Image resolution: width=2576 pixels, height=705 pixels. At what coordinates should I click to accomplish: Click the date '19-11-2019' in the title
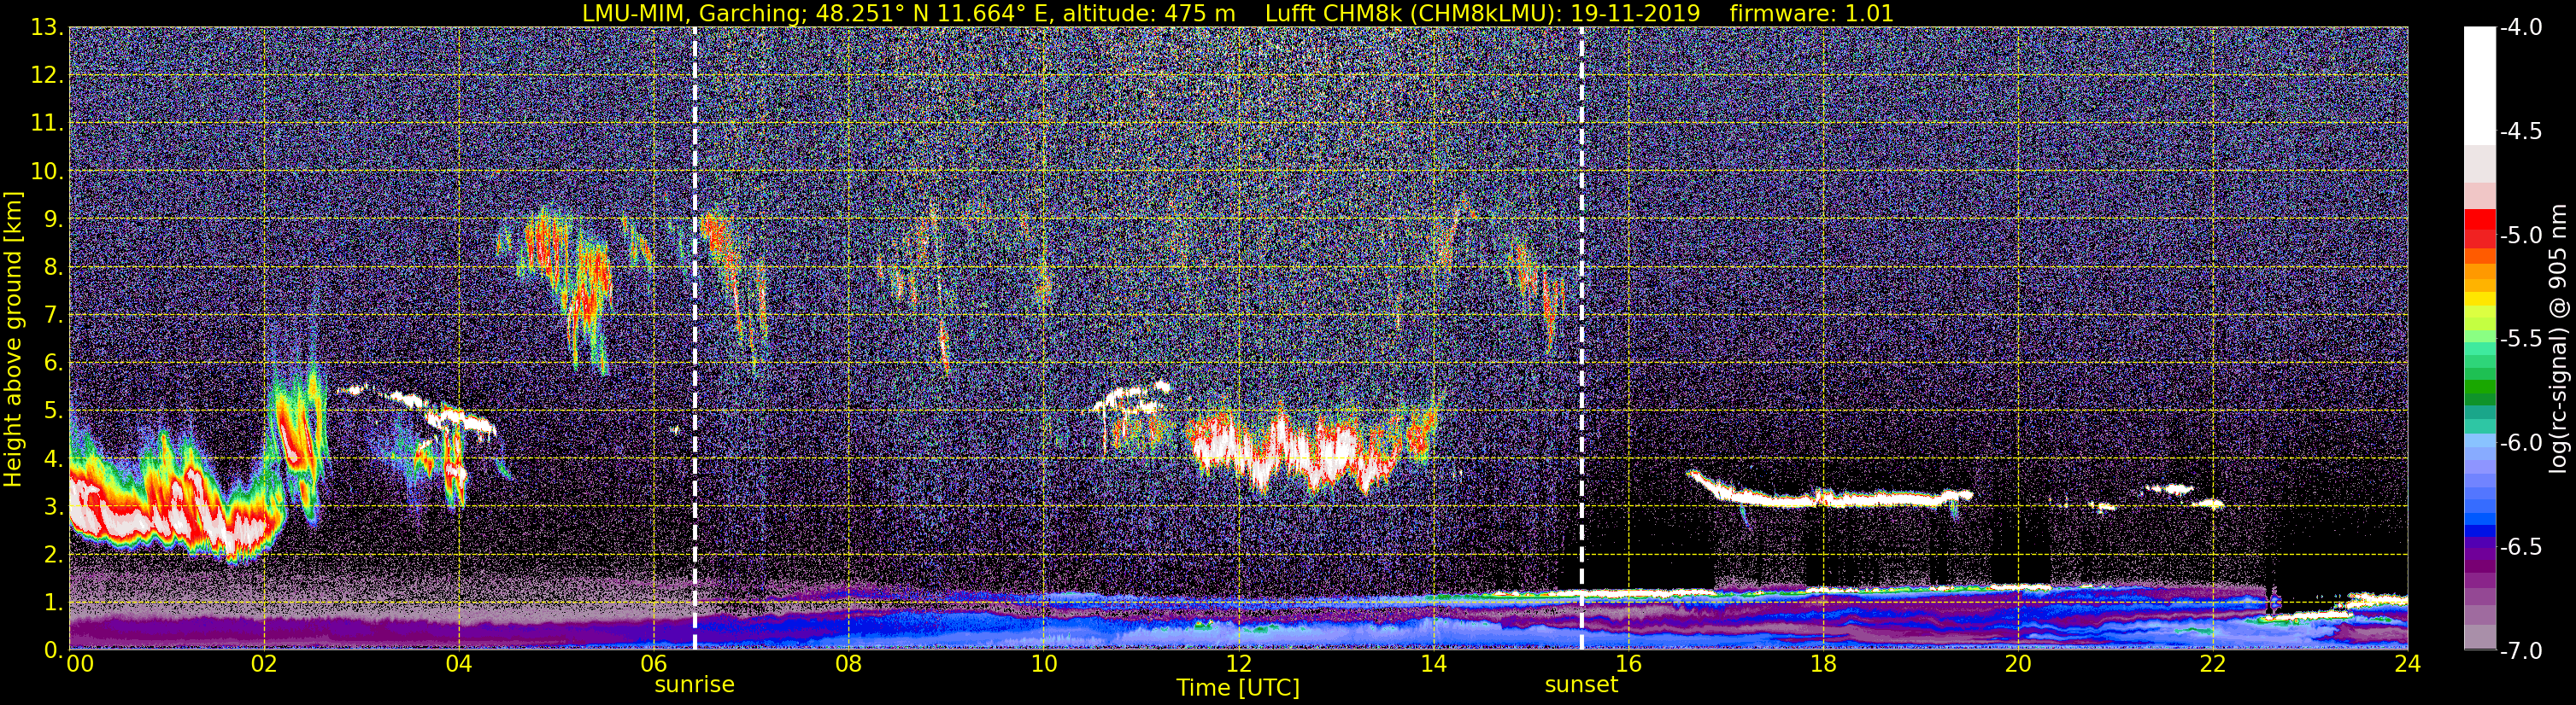pos(1636,13)
